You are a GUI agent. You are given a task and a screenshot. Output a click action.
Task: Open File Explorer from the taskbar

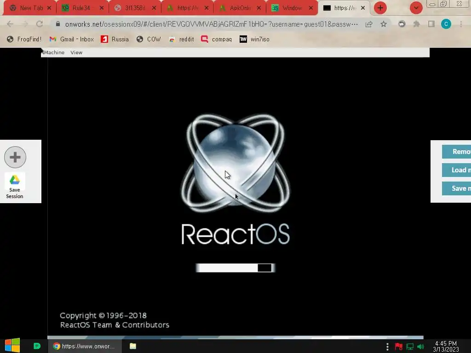(133, 346)
